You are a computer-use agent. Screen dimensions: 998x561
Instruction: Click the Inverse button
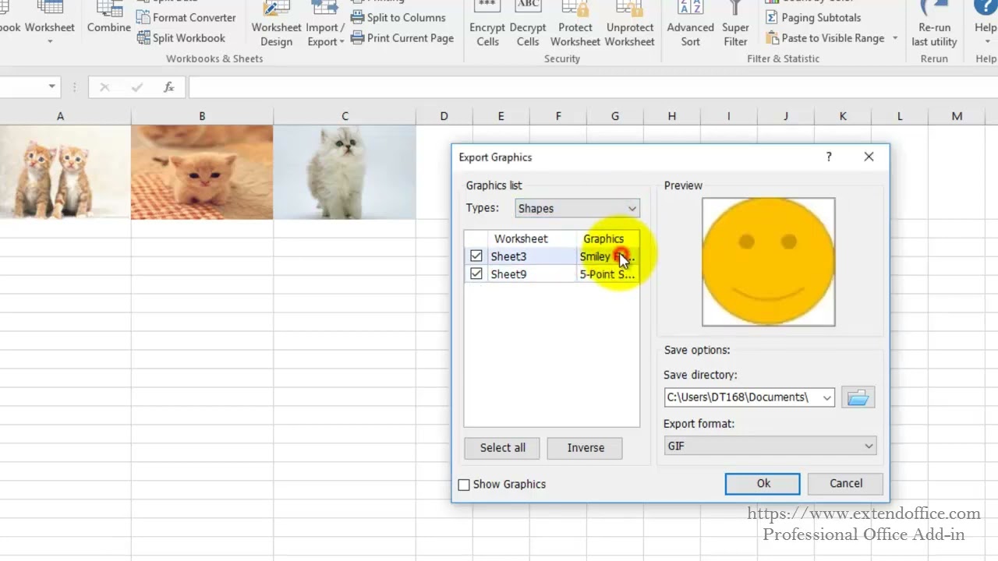[x=586, y=447]
